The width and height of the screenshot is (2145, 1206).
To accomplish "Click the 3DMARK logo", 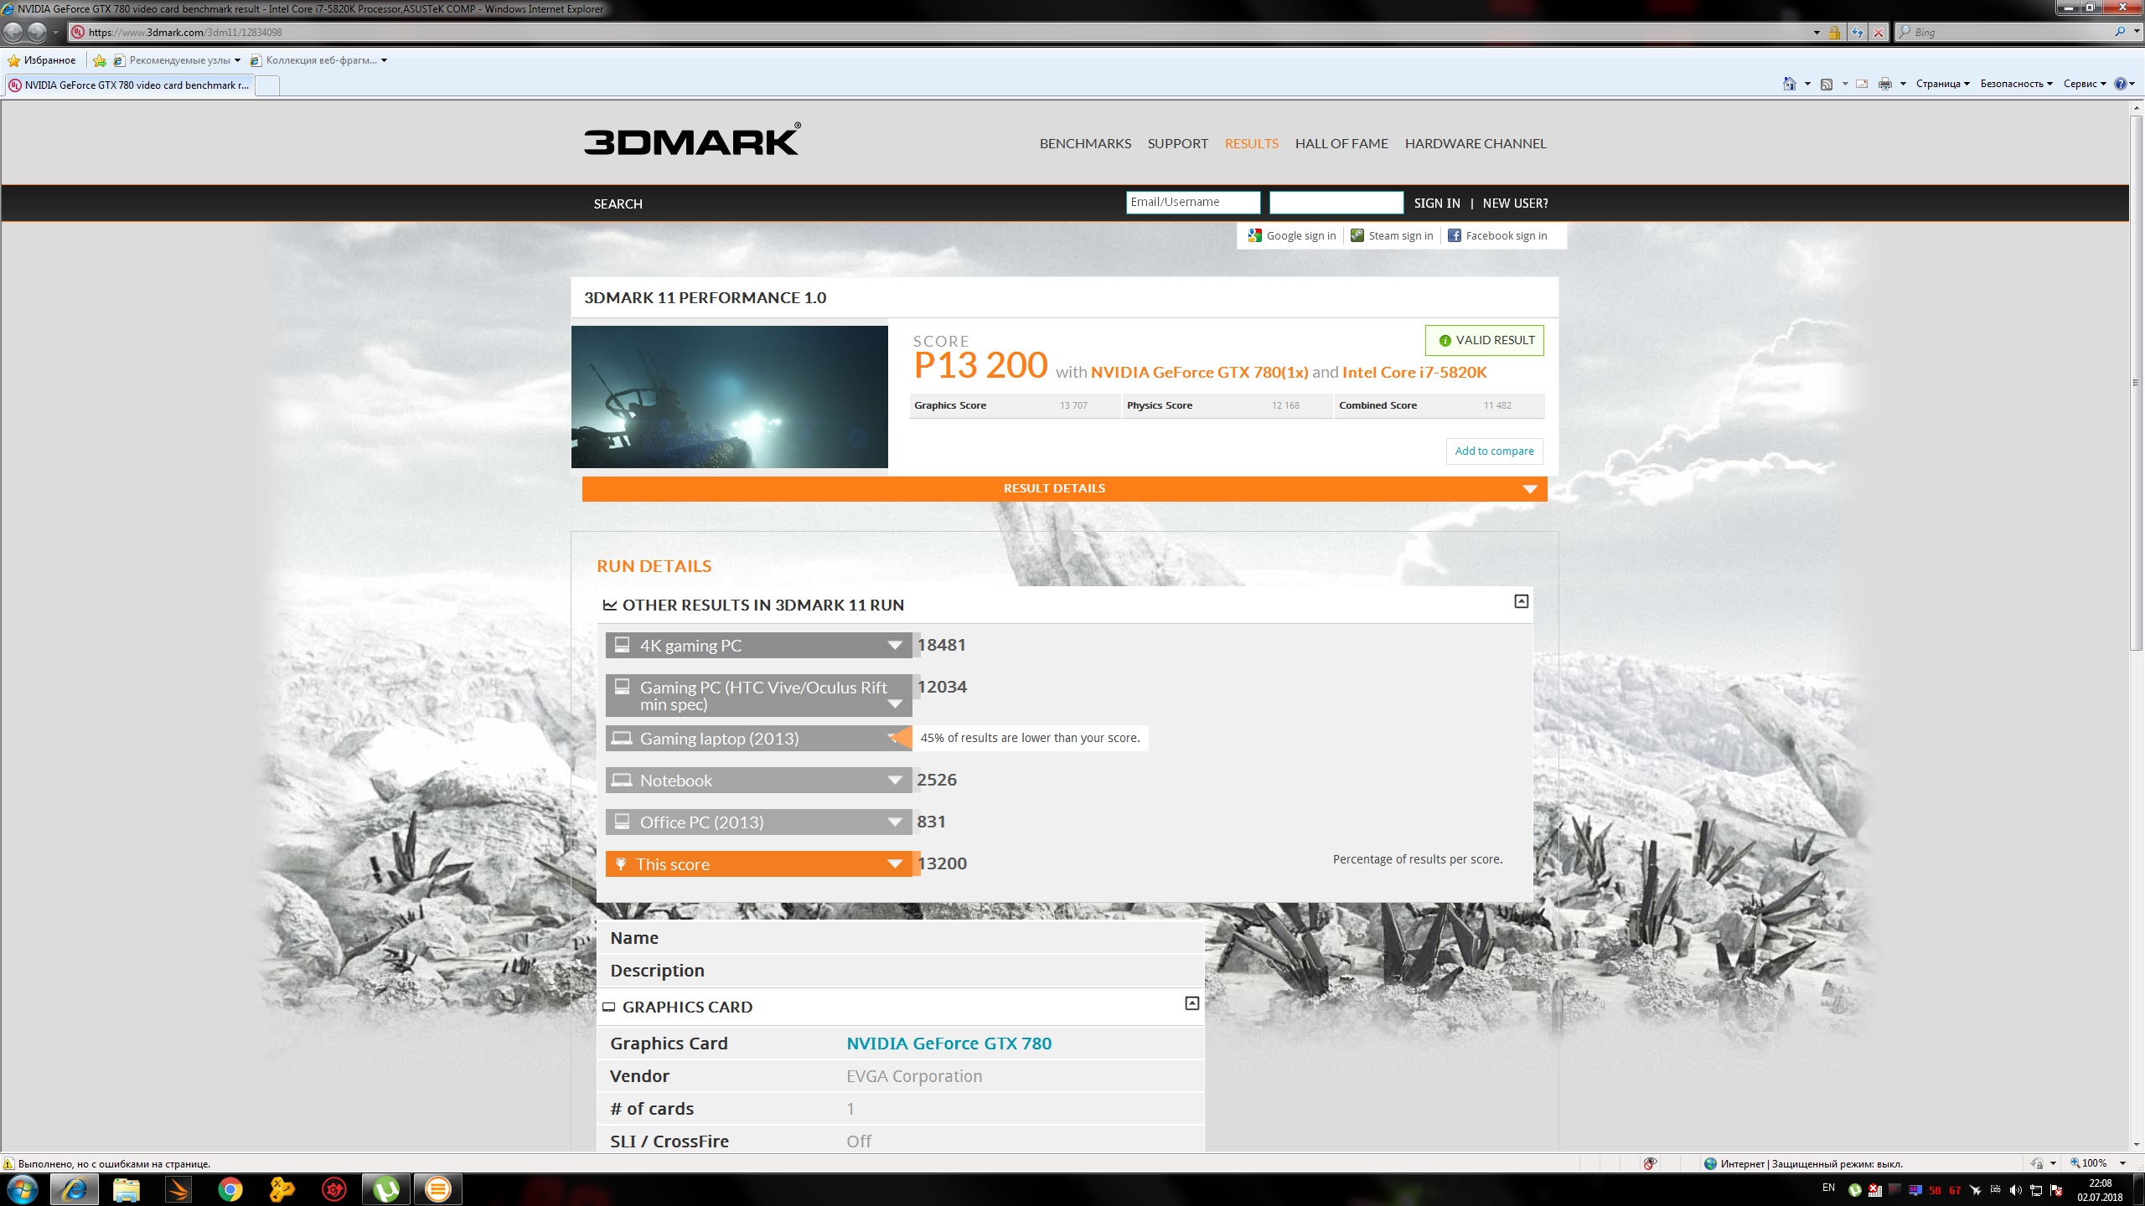I will (x=691, y=141).
